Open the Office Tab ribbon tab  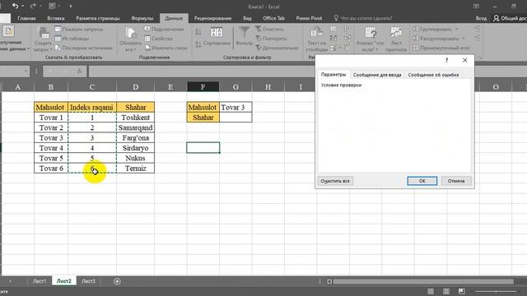click(x=273, y=18)
